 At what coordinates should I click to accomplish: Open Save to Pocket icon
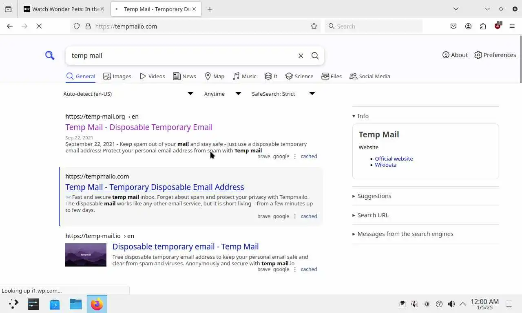453,26
